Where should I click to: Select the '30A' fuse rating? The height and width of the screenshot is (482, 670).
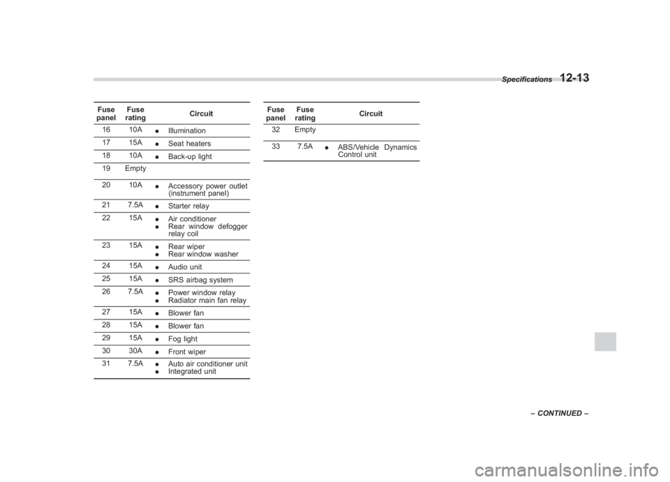135,350
